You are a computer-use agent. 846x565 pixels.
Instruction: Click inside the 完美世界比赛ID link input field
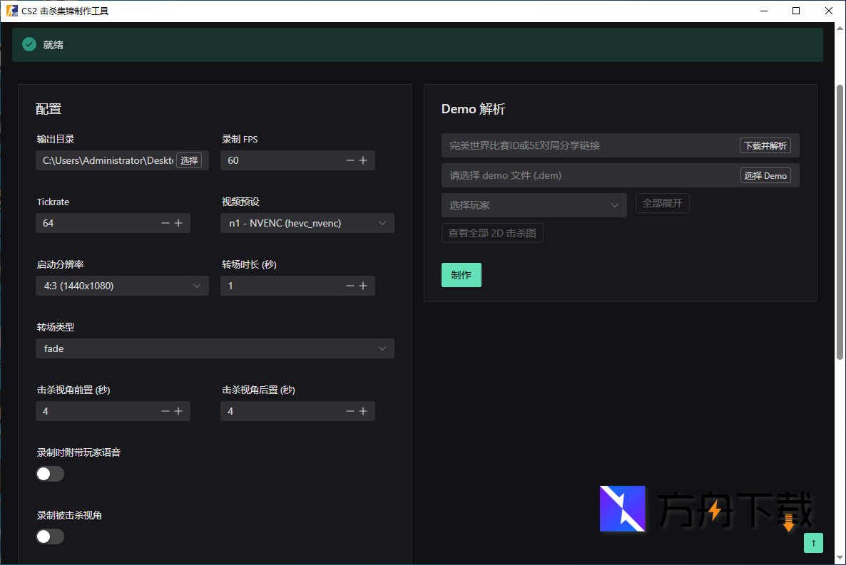pos(571,145)
